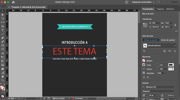Image resolution: width=180 pixels, height=100 pixels.
Task: Open the Template-4-IND.indd document tab
Action: (x=28, y=7)
